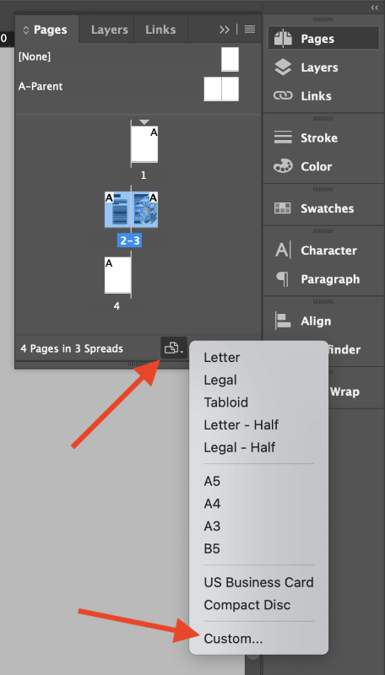Image resolution: width=385 pixels, height=675 pixels.
Task: Open the Layers icon in dock
Action: click(283, 67)
